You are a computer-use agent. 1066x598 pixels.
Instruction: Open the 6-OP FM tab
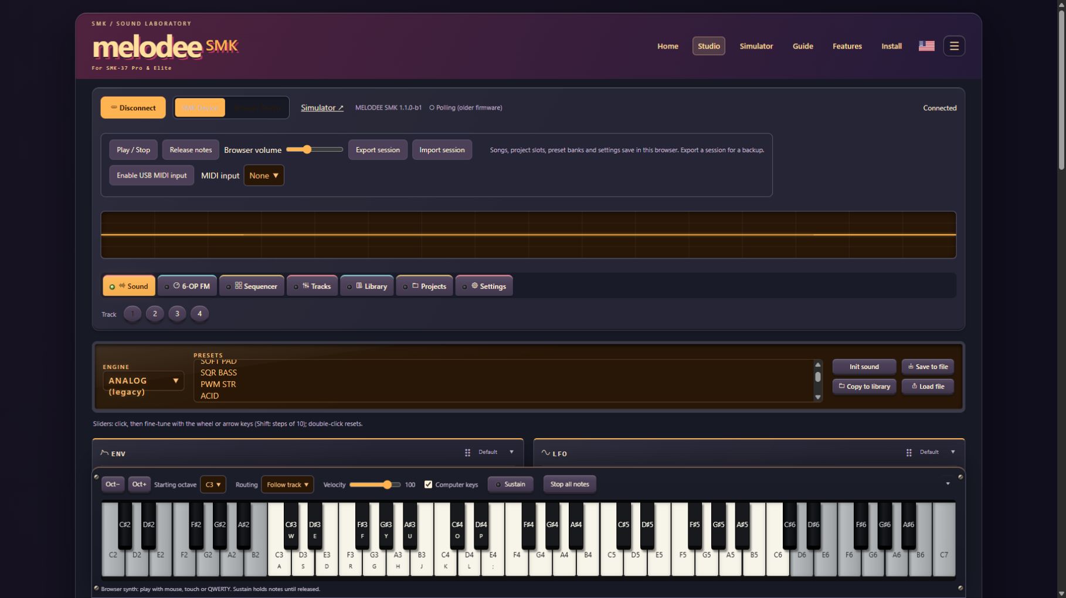click(188, 286)
